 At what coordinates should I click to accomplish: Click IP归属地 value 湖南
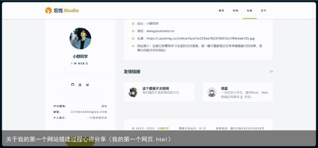click(104, 106)
